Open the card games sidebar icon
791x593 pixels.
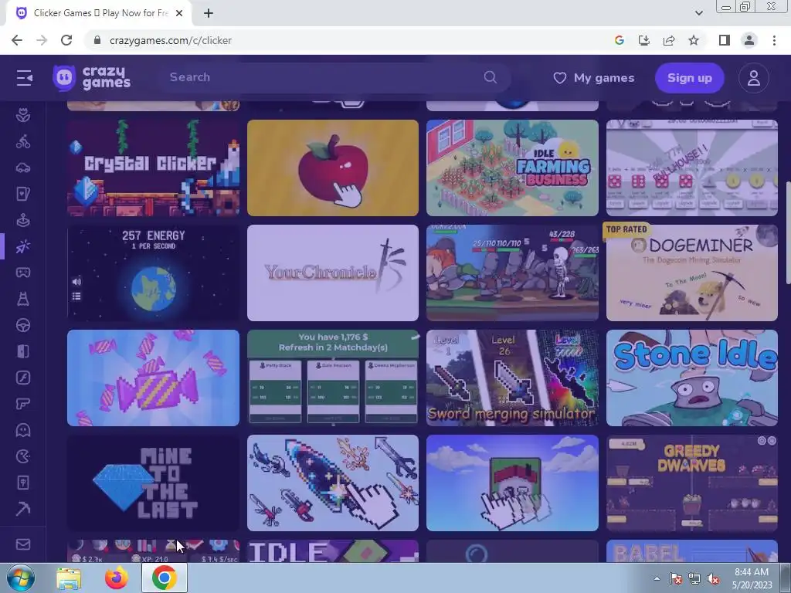[x=23, y=194]
